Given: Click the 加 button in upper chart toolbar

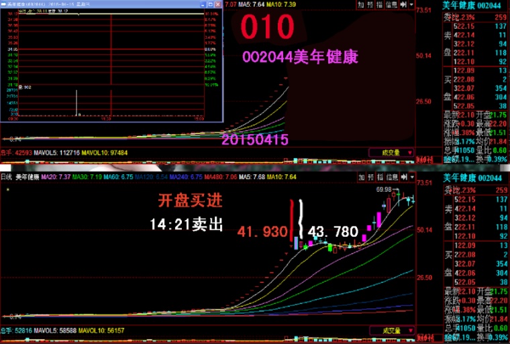Looking at the screenshot, I should [361, 4].
